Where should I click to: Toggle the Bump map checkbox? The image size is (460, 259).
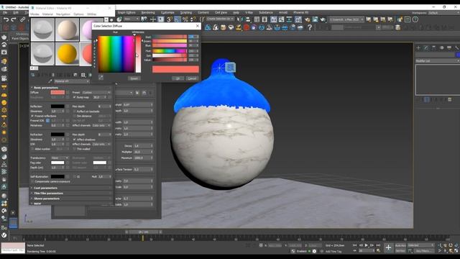75,97
